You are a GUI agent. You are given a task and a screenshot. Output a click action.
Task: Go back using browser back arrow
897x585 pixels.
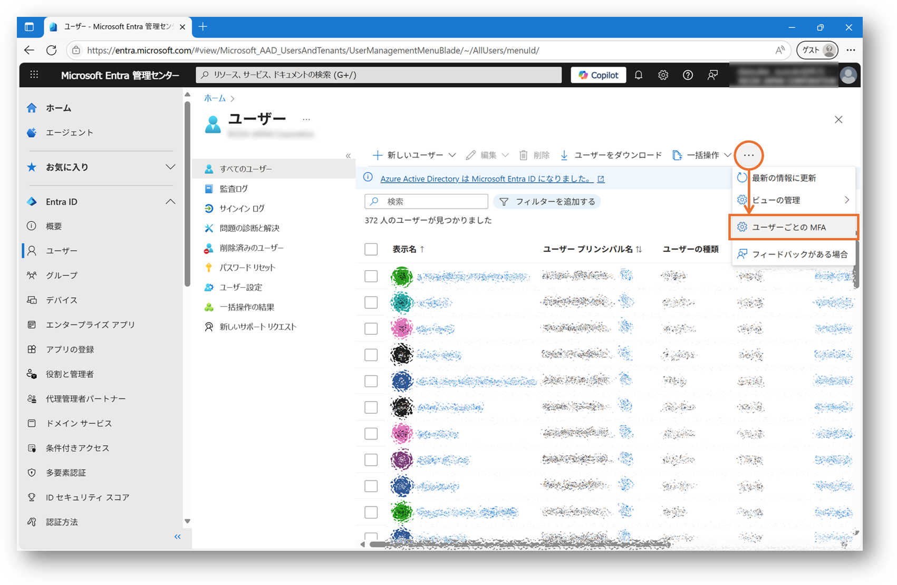coord(29,50)
